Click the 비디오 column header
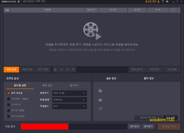Screen dimensions: 184x133 [x=113, y=10]
